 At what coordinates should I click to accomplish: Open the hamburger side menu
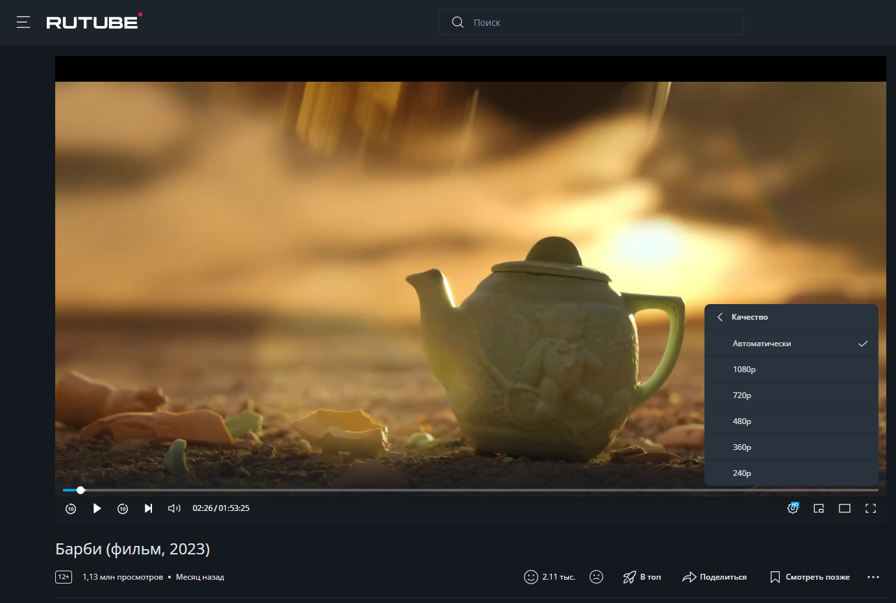coord(23,22)
